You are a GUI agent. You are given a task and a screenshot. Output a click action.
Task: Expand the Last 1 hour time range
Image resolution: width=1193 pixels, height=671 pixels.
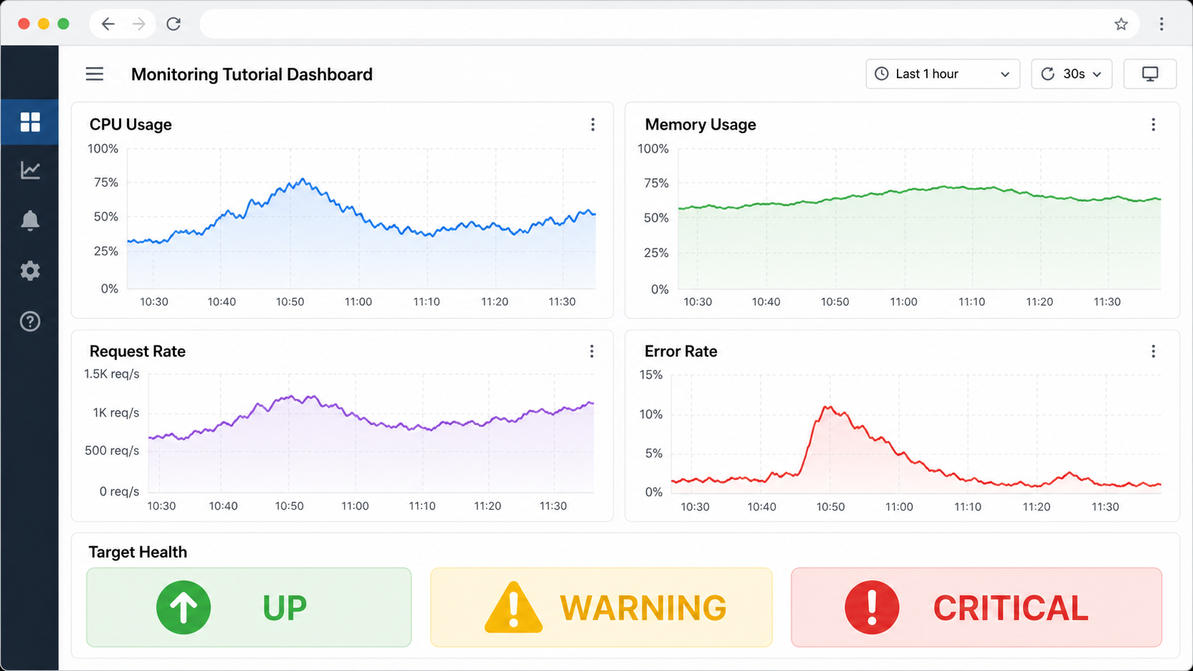943,74
